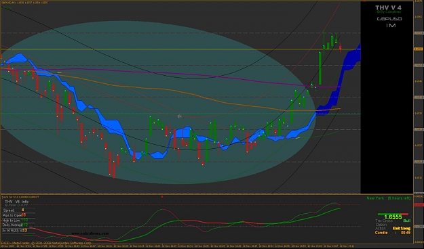This screenshot has height=249, width=424.
Task: Click the THV V 4 title text
Action: pos(388,8)
